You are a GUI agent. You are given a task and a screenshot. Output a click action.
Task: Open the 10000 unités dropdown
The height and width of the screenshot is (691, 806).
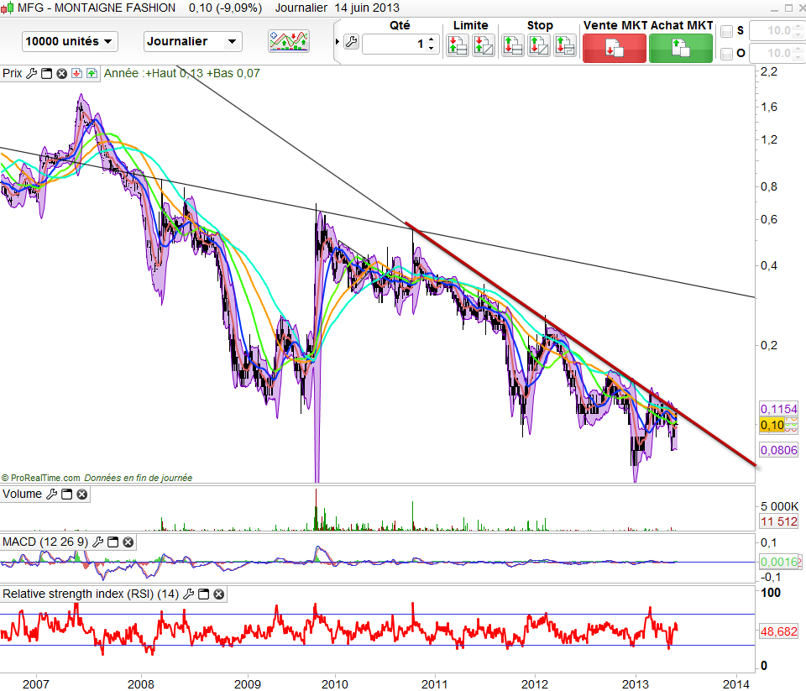(x=70, y=41)
